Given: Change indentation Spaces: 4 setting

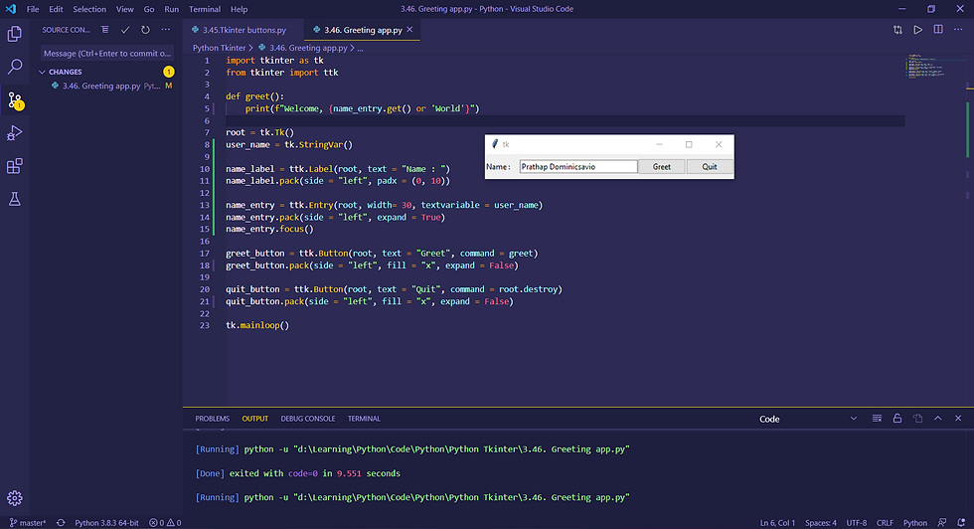Looking at the screenshot, I should point(821,523).
